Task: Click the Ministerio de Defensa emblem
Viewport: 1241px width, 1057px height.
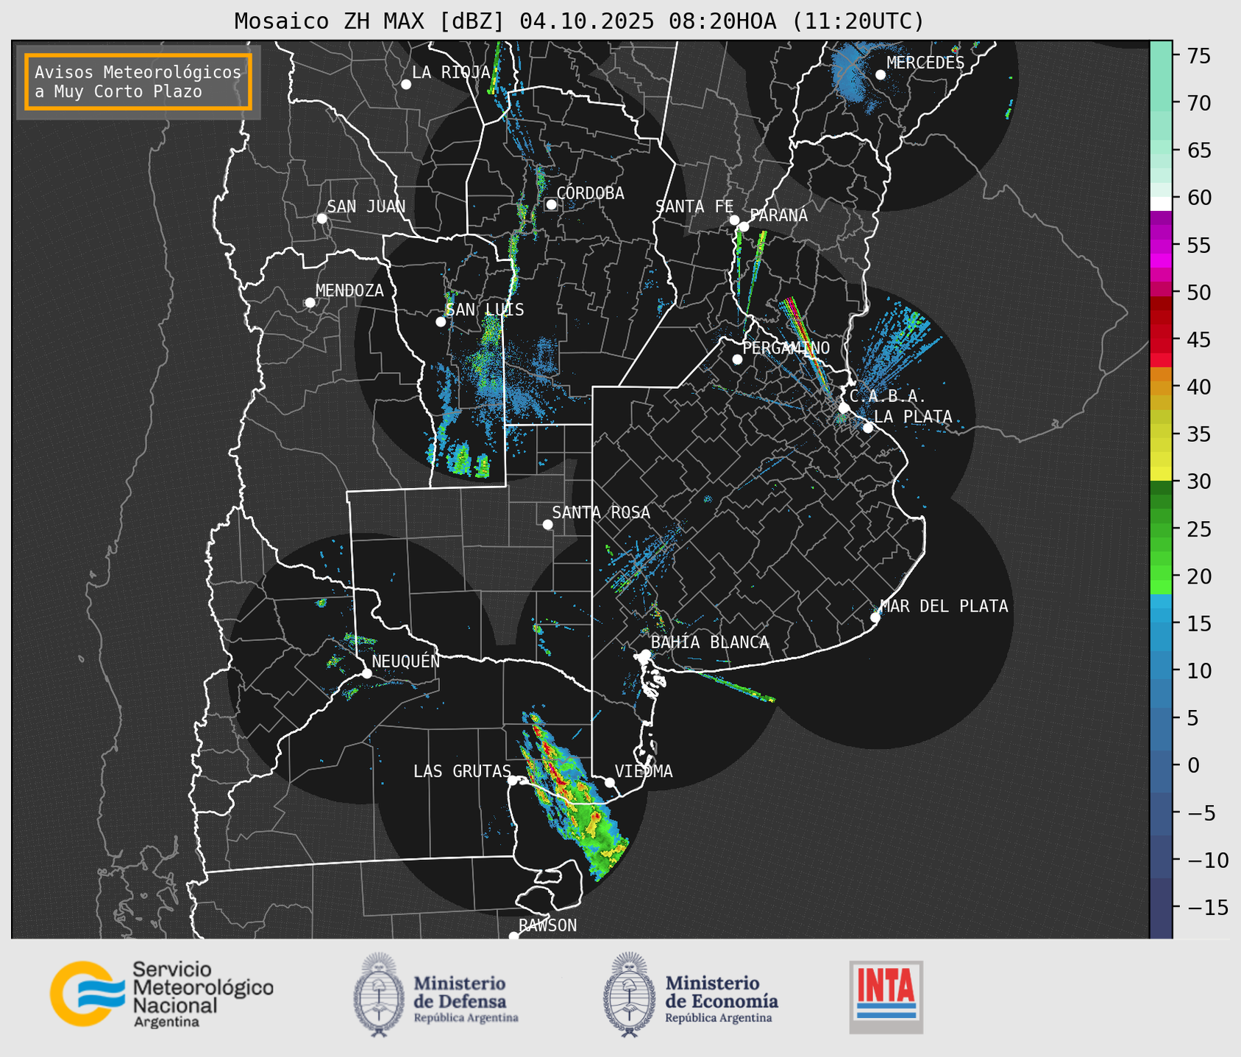Action: (379, 995)
